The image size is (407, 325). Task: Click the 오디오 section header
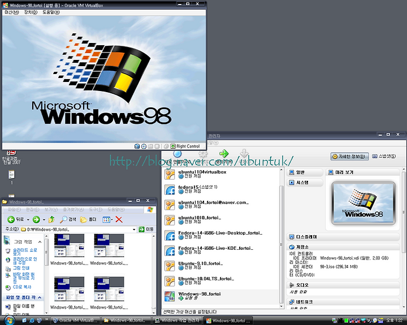[344, 285]
